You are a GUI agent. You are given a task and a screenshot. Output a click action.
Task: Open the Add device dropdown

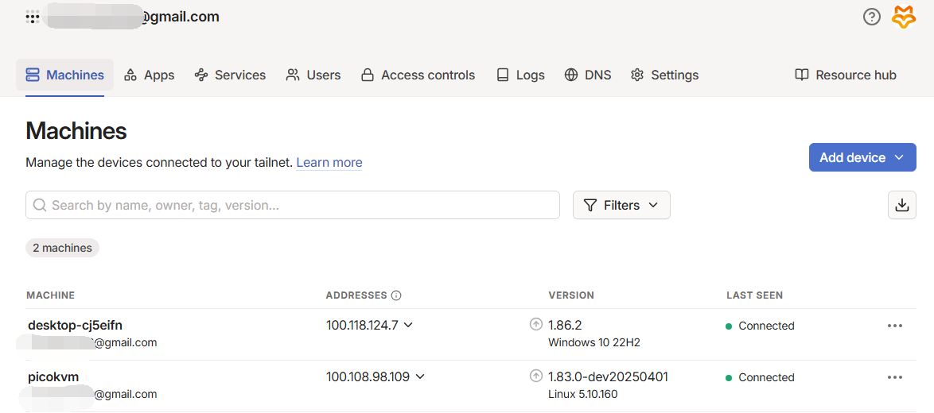[862, 157]
